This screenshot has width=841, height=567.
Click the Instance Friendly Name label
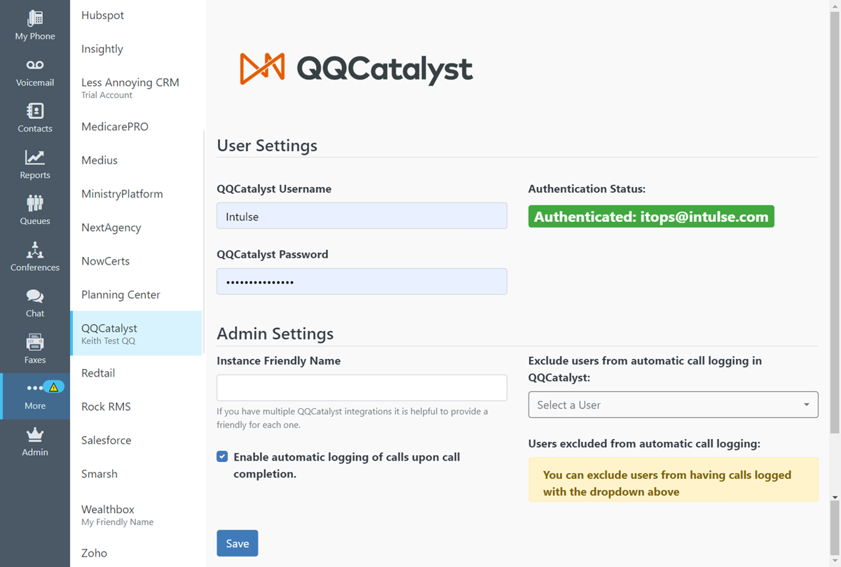[x=278, y=361]
